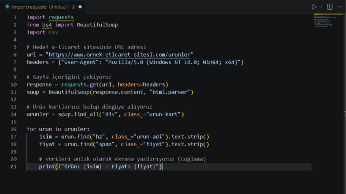This screenshot has width=346, height=194.
Task: Click the "urun-adi" string
Action: click(x=149, y=137)
